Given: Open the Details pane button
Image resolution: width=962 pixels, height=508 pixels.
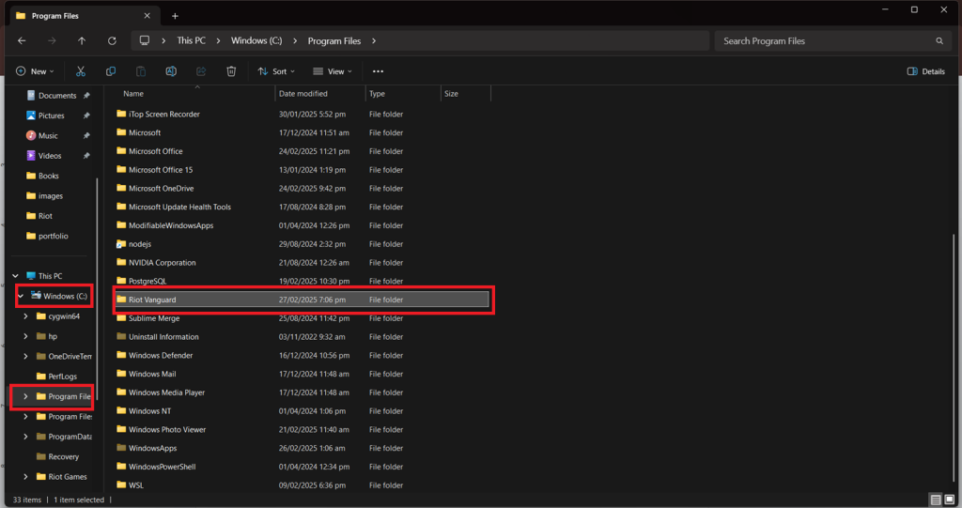Looking at the screenshot, I should [925, 71].
